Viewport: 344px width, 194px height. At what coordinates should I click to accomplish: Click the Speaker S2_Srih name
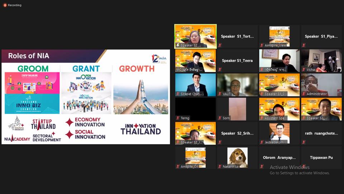click(237, 133)
